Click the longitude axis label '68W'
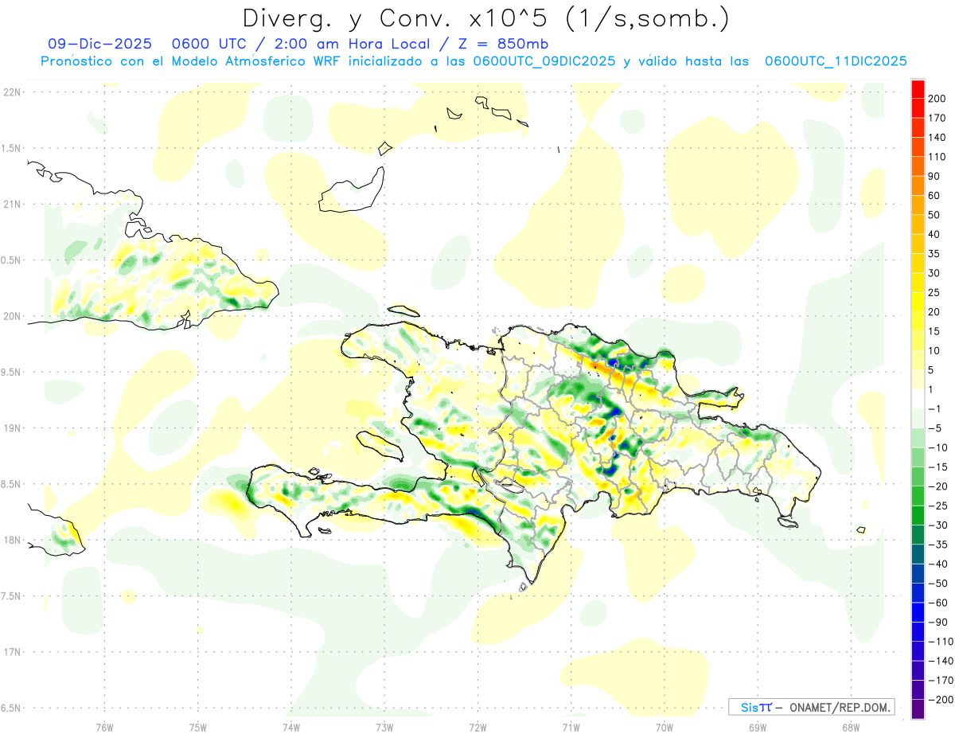The height and width of the screenshot is (738, 955). click(851, 728)
